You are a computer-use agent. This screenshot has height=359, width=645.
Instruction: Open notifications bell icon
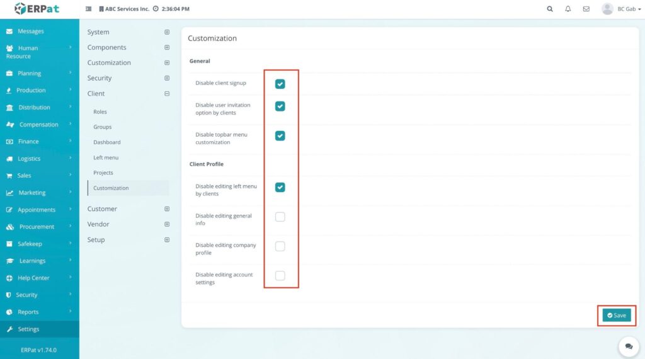[x=568, y=9]
